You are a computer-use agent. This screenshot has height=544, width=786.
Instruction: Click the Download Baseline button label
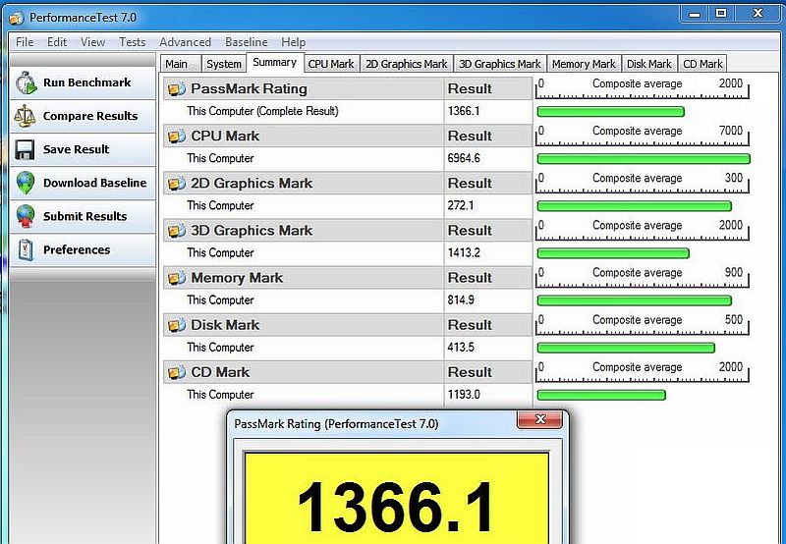click(x=94, y=183)
